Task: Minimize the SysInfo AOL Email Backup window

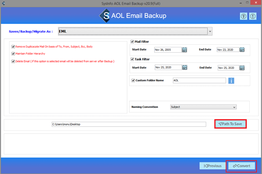Action: point(241,3)
